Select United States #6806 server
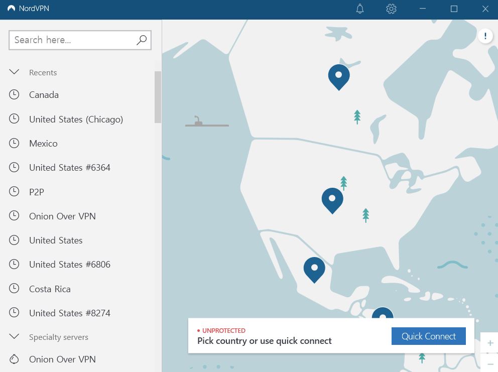 [x=70, y=264]
